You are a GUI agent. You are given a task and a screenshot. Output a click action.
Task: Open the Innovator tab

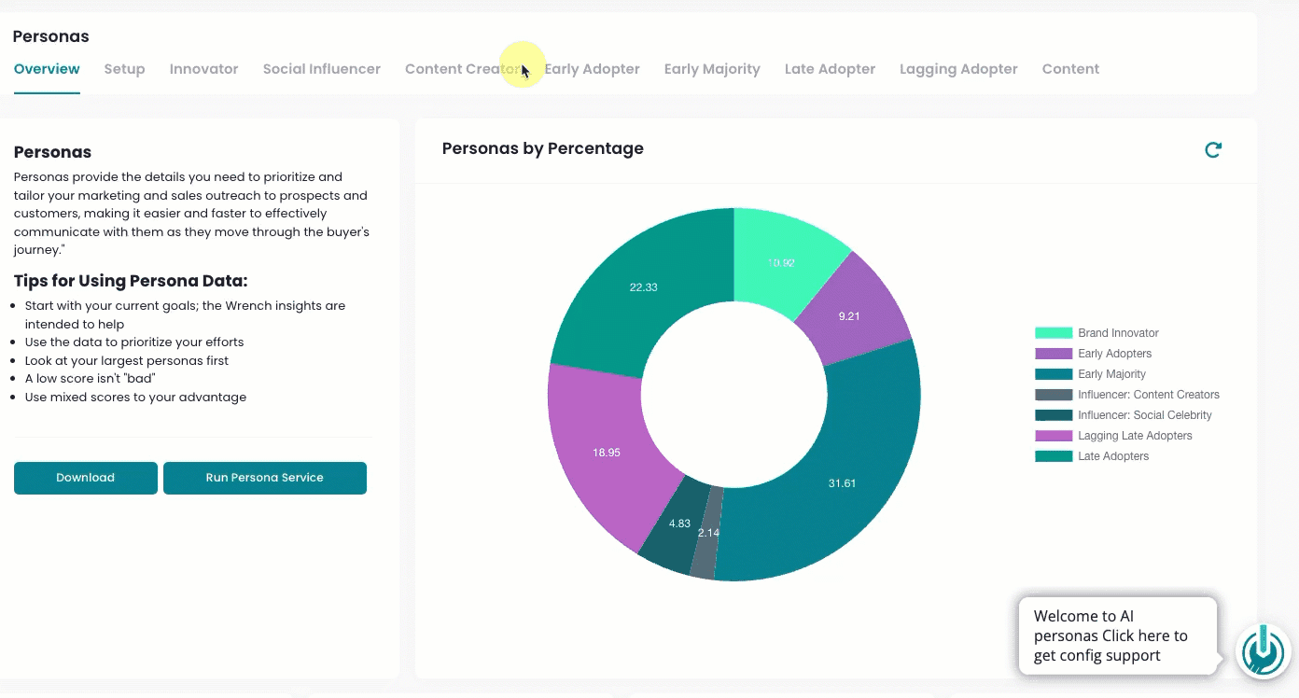tap(203, 69)
